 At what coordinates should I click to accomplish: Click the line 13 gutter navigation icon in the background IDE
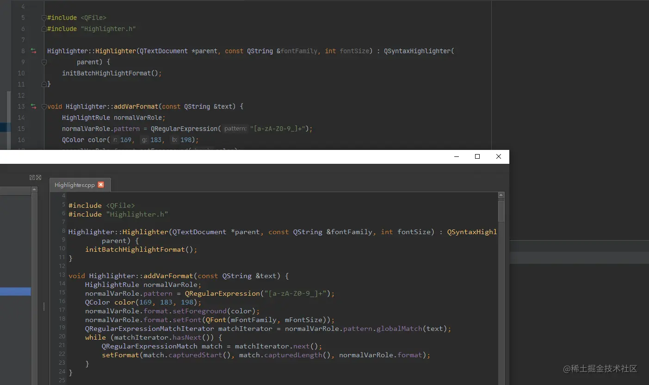[33, 106]
